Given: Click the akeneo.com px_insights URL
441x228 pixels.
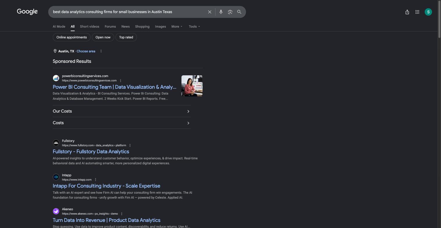Looking at the screenshot, I should [90, 214].
